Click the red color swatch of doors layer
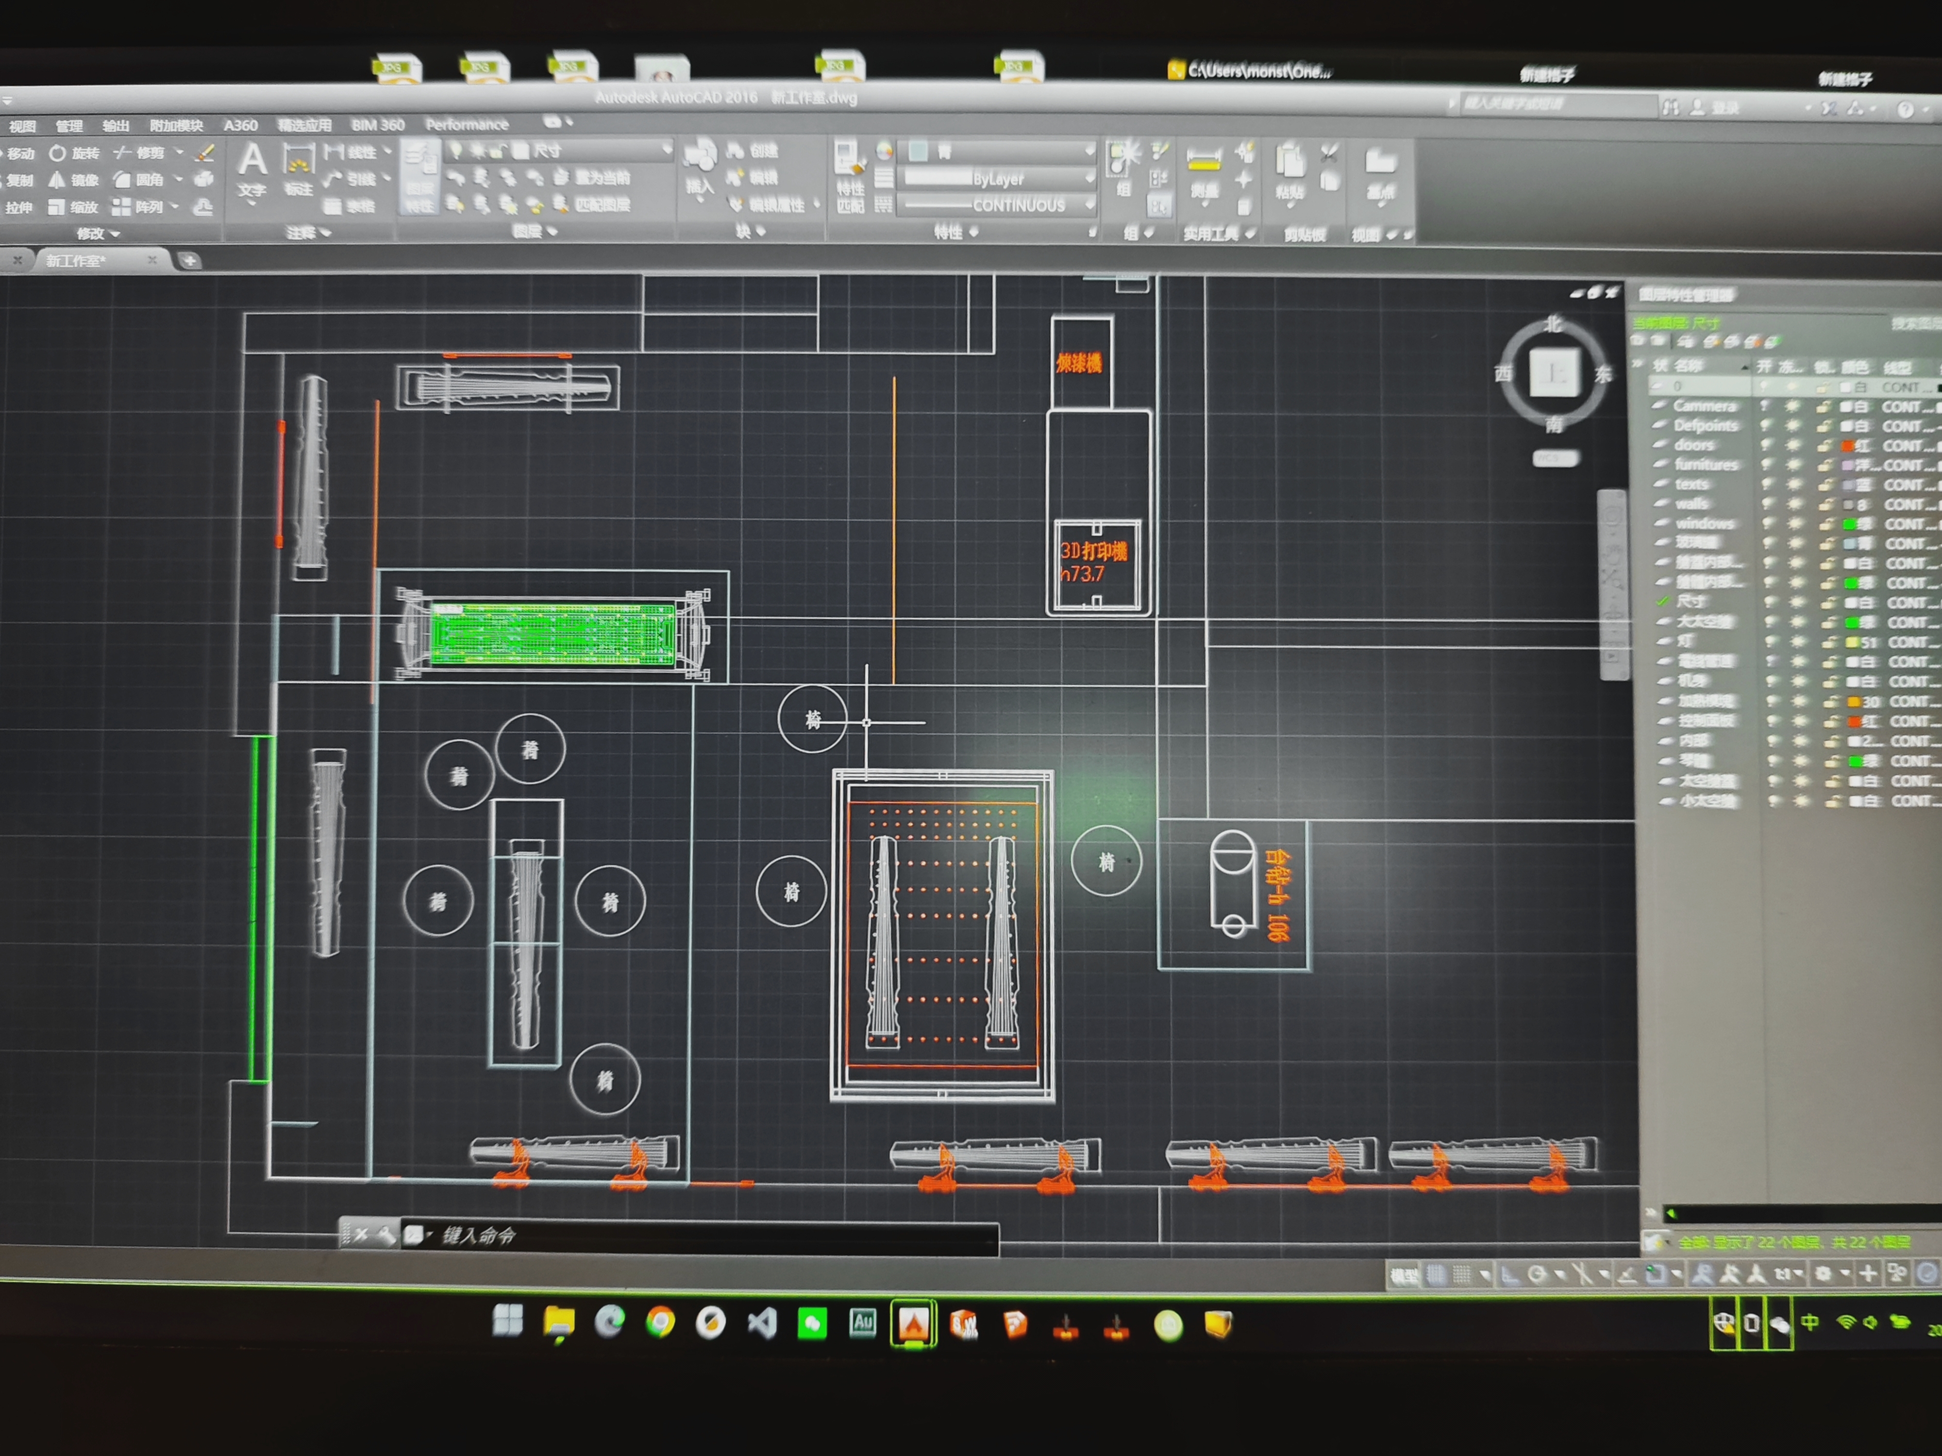1942x1456 pixels. click(1846, 446)
